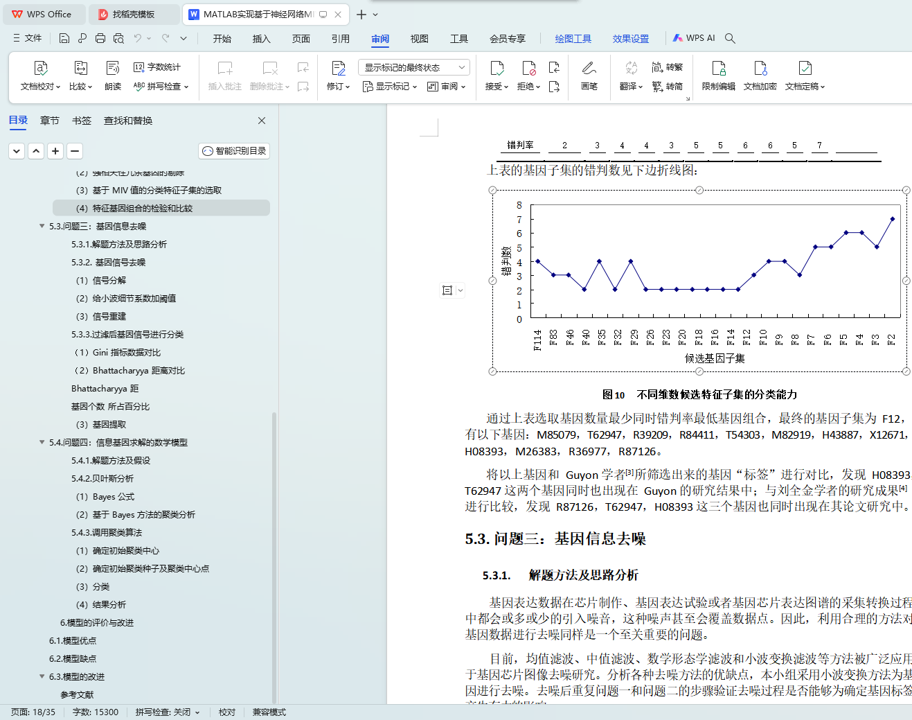Switch to the WPS Office home tab

tap(43, 14)
